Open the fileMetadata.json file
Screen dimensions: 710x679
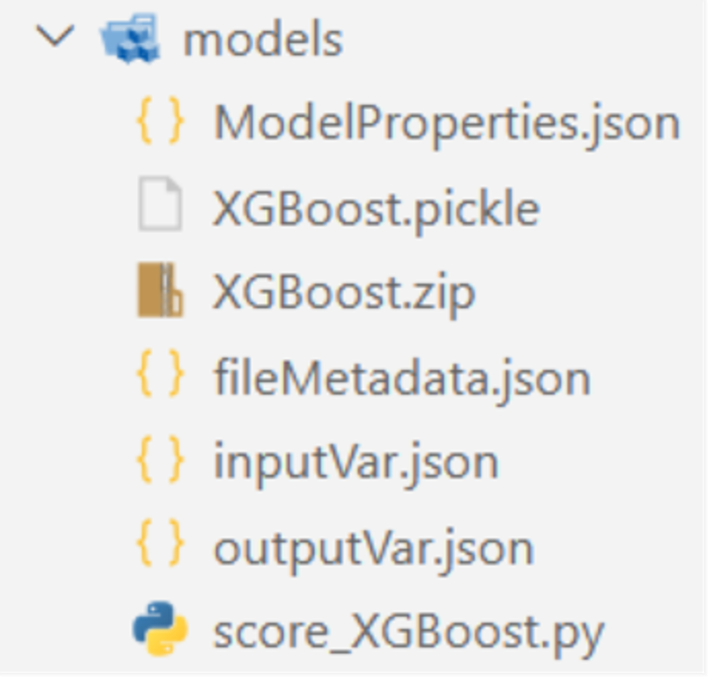[401, 378]
